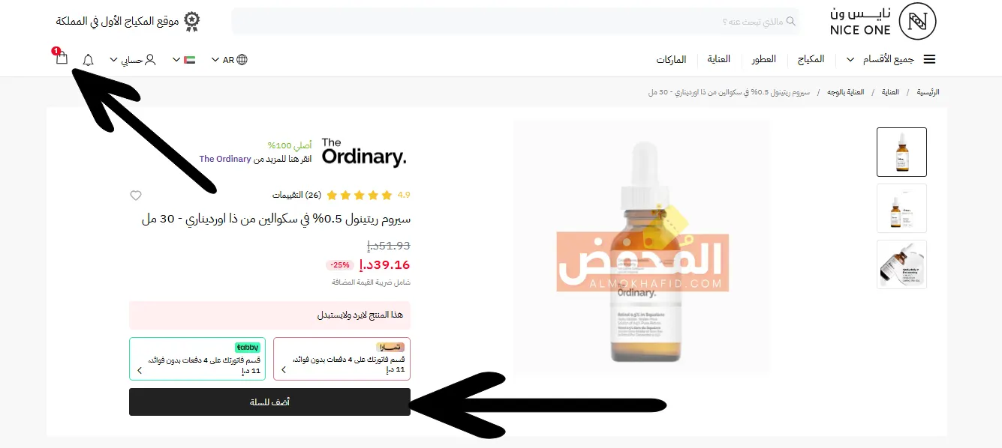1002x448 pixels.
Task: Follow The Ordinary brand link
Action: 224,159
